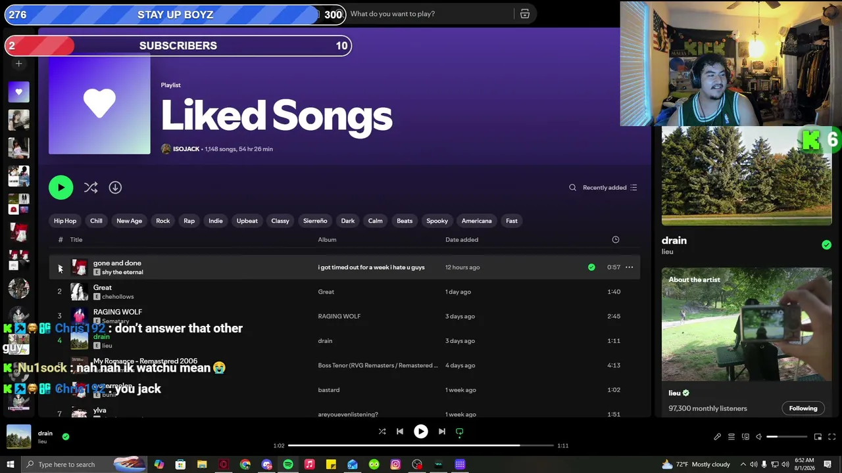842x473 pixels.
Task: Filter liked songs by Hip Hop
Action: tap(65, 221)
